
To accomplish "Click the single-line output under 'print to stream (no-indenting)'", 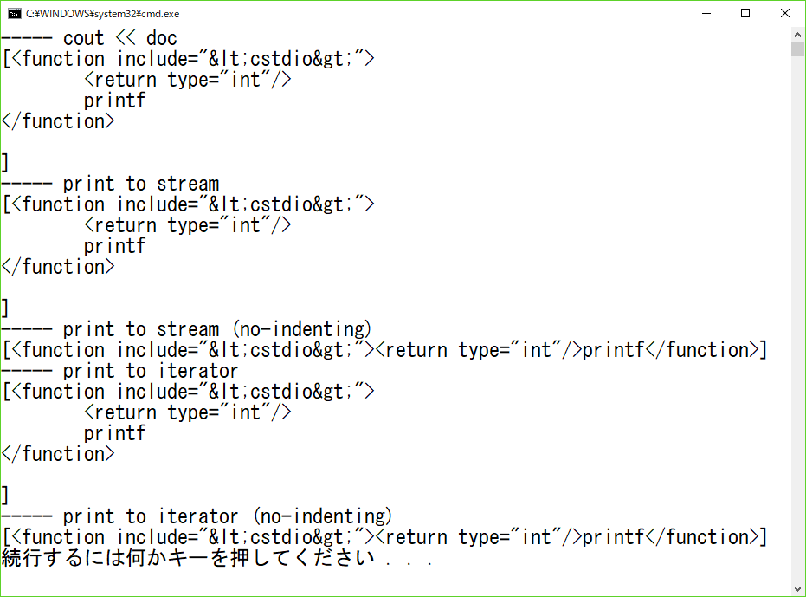I will 384,350.
